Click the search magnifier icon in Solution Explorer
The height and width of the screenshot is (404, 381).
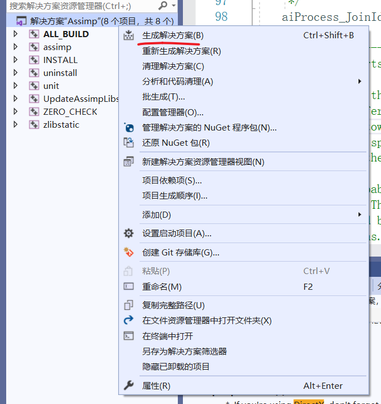coord(163,6)
